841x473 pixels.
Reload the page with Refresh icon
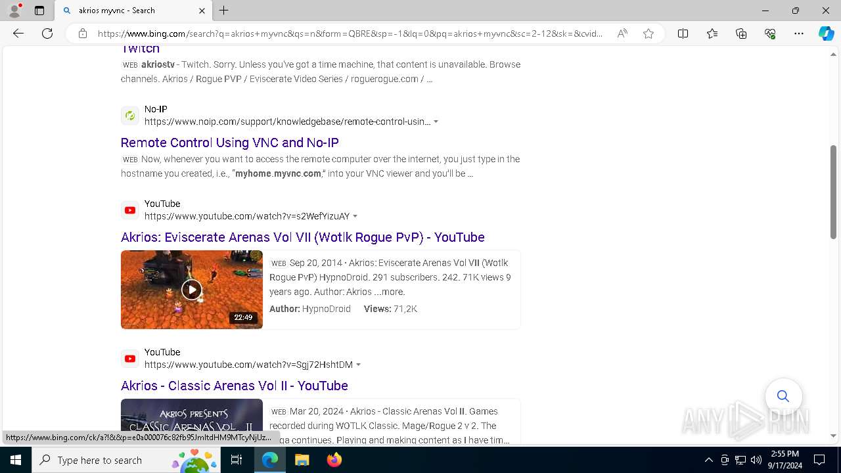pos(47,34)
